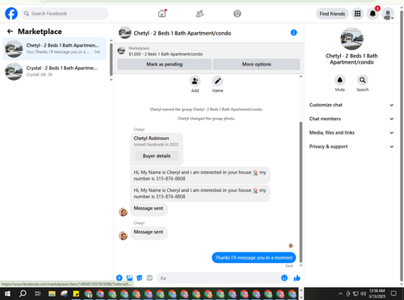The width and height of the screenshot is (404, 300).
Task: Open the Windows Start menu
Action: [x=7, y=294]
